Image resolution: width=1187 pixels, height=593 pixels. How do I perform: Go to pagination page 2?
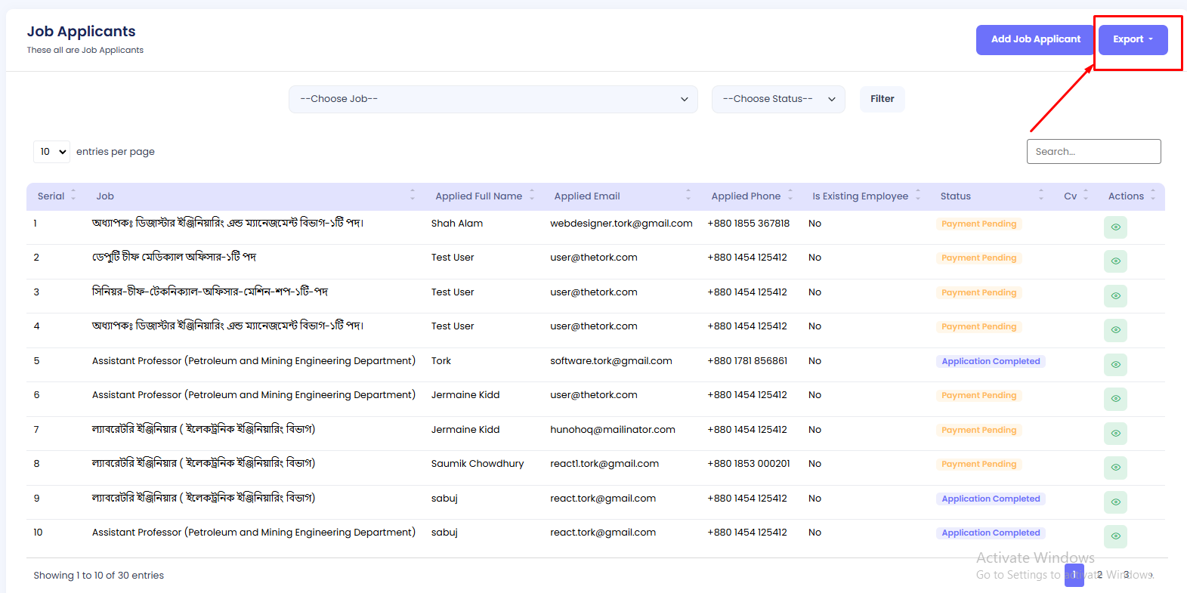pyautogui.click(x=1099, y=575)
